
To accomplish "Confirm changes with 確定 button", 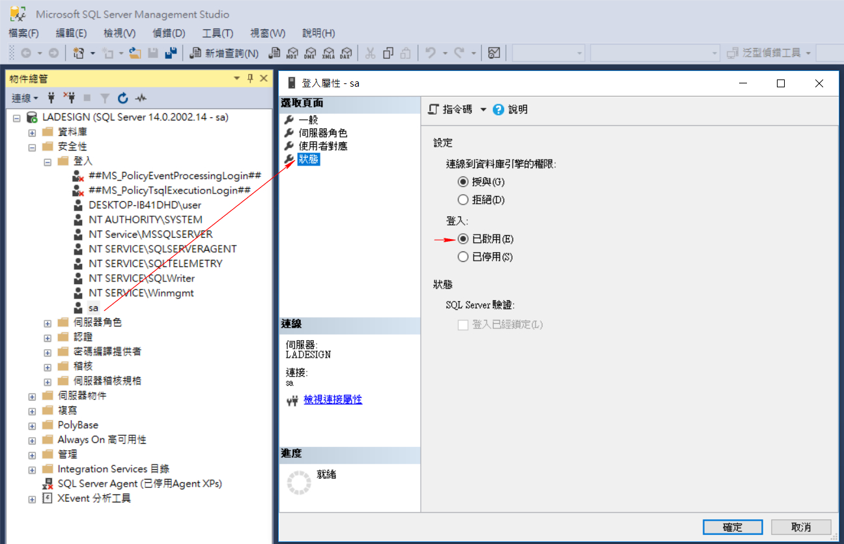I will click(732, 527).
